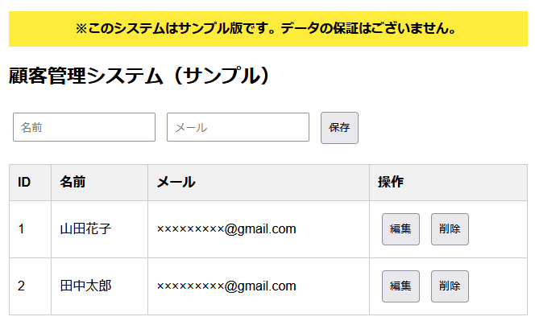Click the 名前 input field

pos(84,127)
